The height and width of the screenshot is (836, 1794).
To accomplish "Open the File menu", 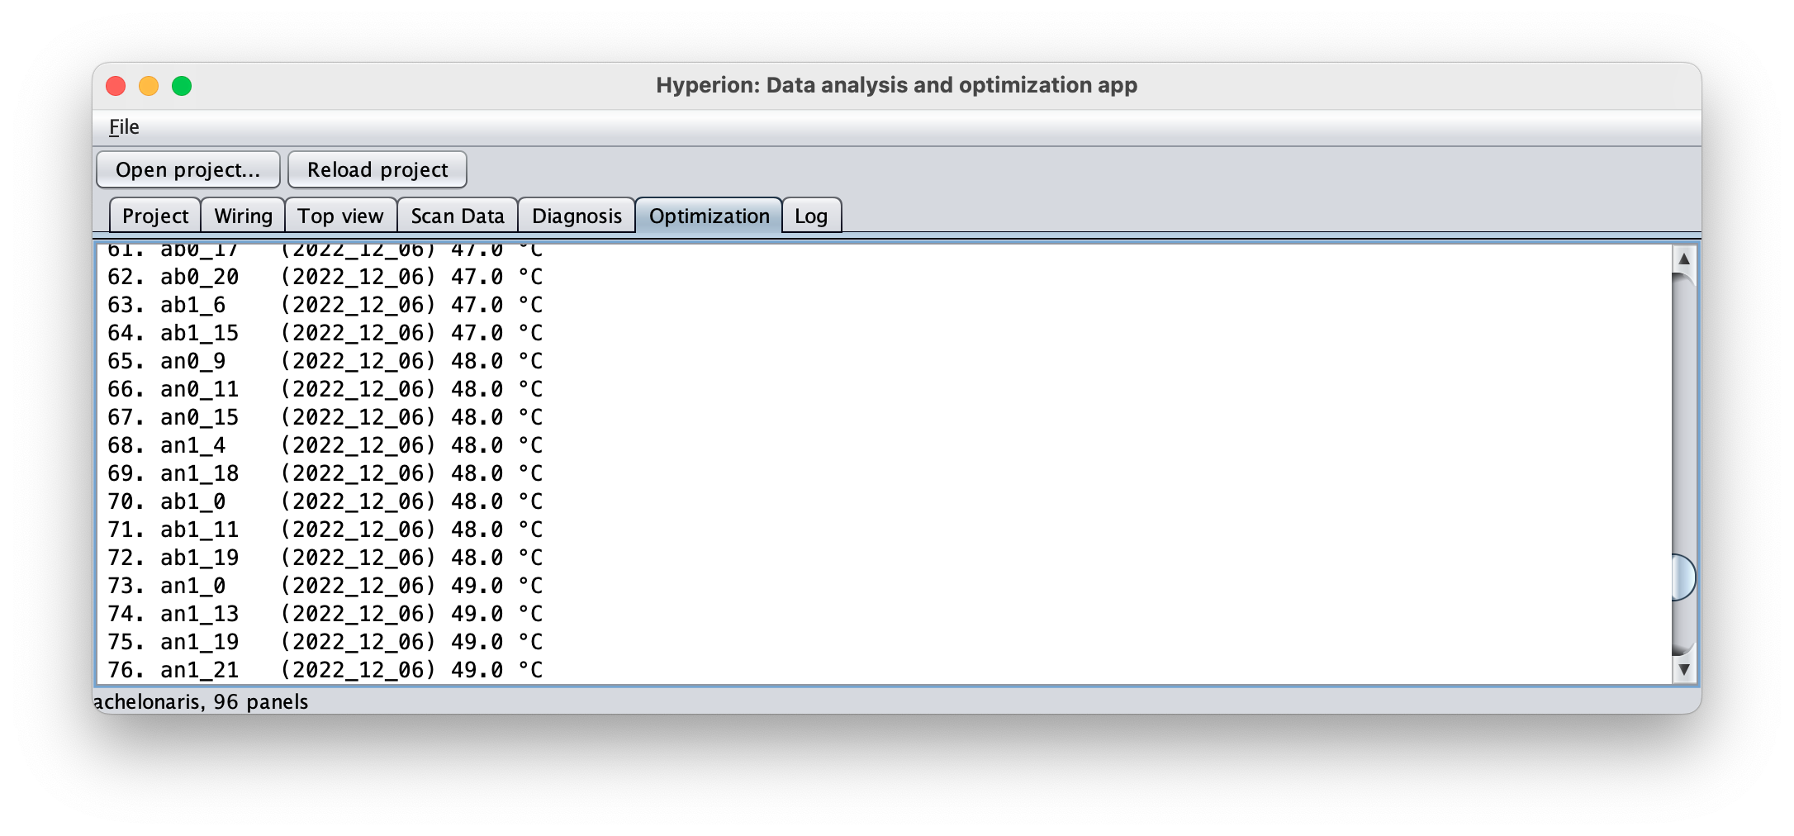I will [x=124, y=127].
